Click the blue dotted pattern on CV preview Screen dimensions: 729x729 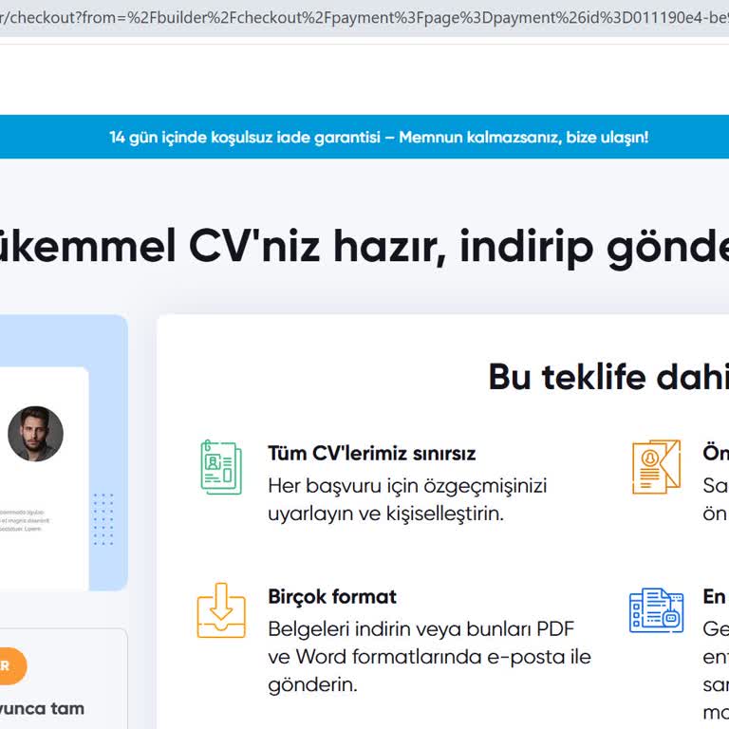[103, 519]
